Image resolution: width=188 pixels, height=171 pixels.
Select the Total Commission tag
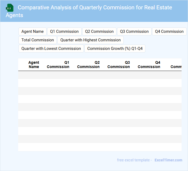(37, 40)
